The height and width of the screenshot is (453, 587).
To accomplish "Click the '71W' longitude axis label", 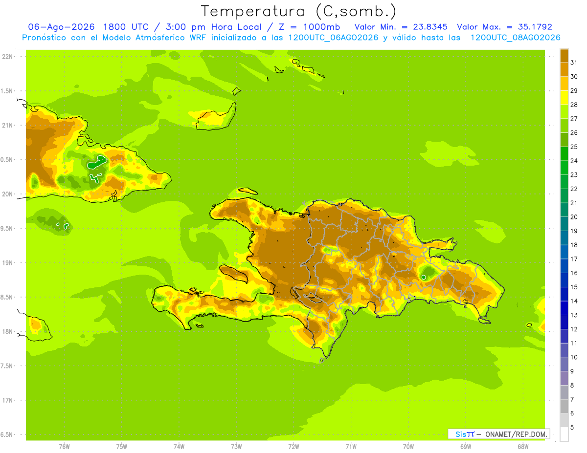I will [x=351, y=447].
